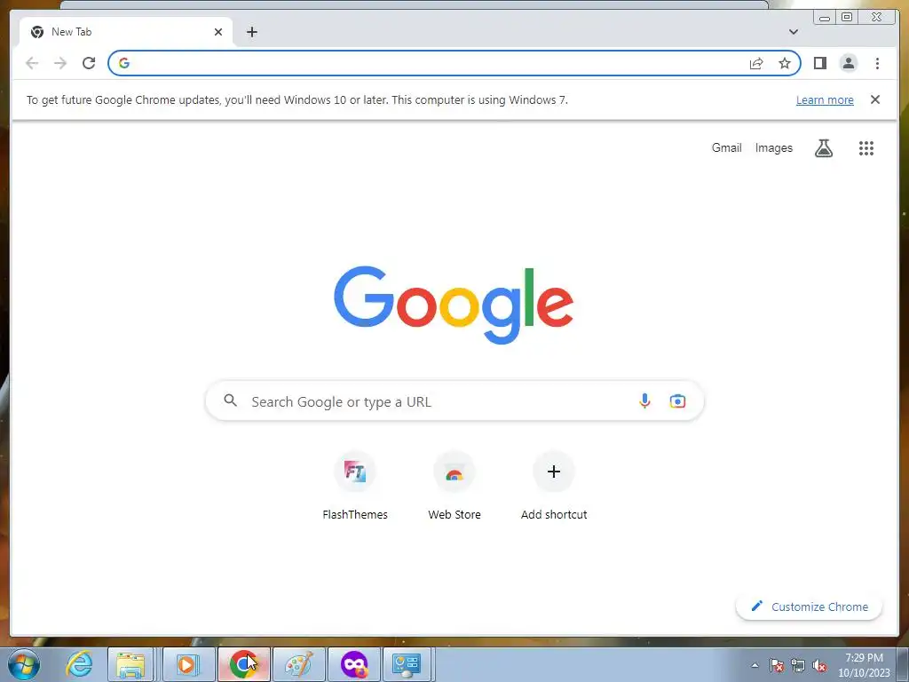Open Windows Explorer folder on taskbar
909x682 pixels.
click(130, 664)
